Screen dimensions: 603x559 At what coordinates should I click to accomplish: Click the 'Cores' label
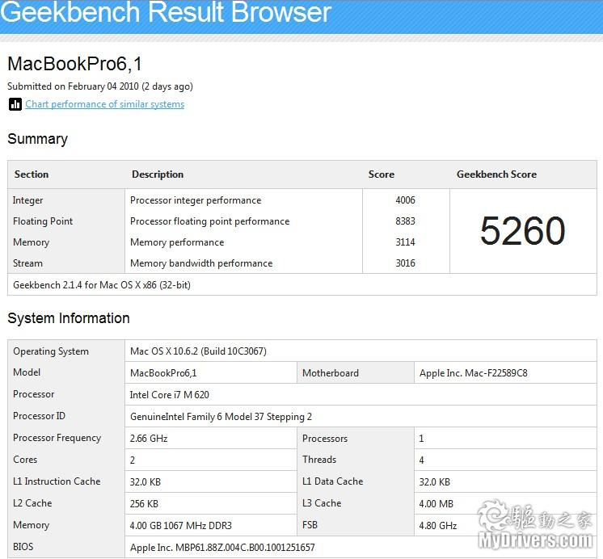pyautogui.click(x=25, y=460)
